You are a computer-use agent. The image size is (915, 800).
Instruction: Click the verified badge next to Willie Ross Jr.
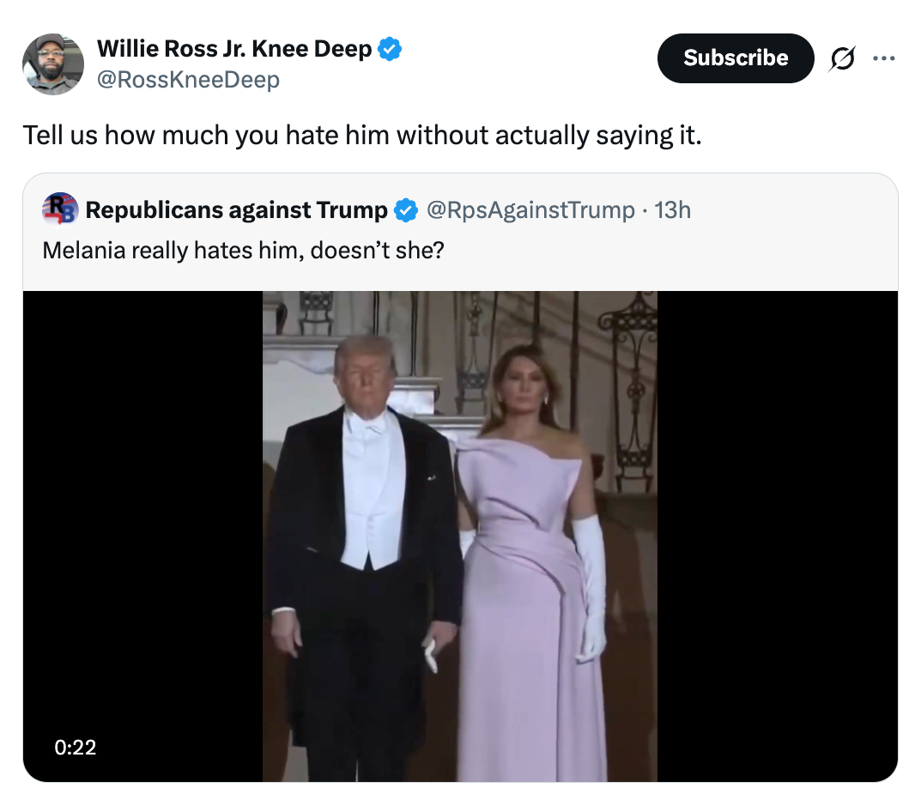click(391, 49)
